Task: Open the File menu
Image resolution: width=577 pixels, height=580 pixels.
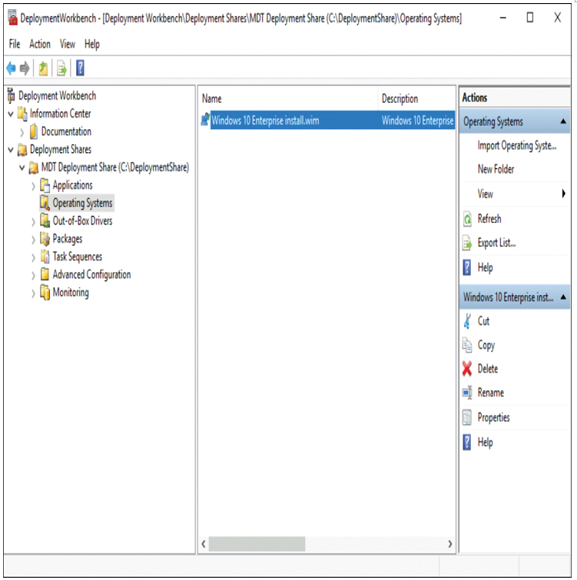Action: click(15, 44)
